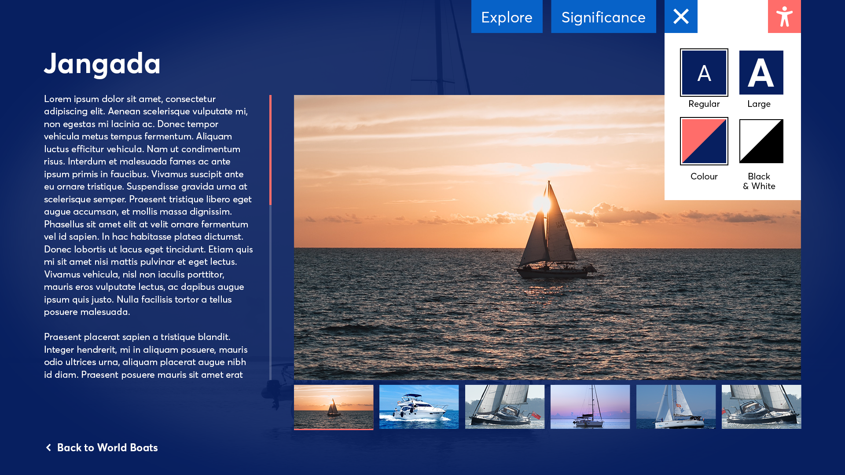This screenshot has width=845, height=475.
Task: Select Regular text size option
Action: click(704, 73)
